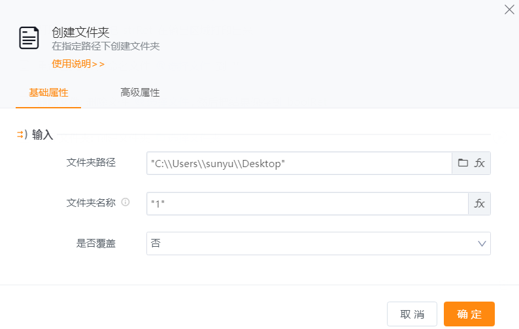Click the fx expression icon for folder path
519x329 pixels.
480,163
